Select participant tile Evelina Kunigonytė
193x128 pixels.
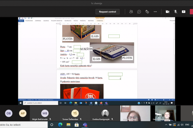[105, 113]
